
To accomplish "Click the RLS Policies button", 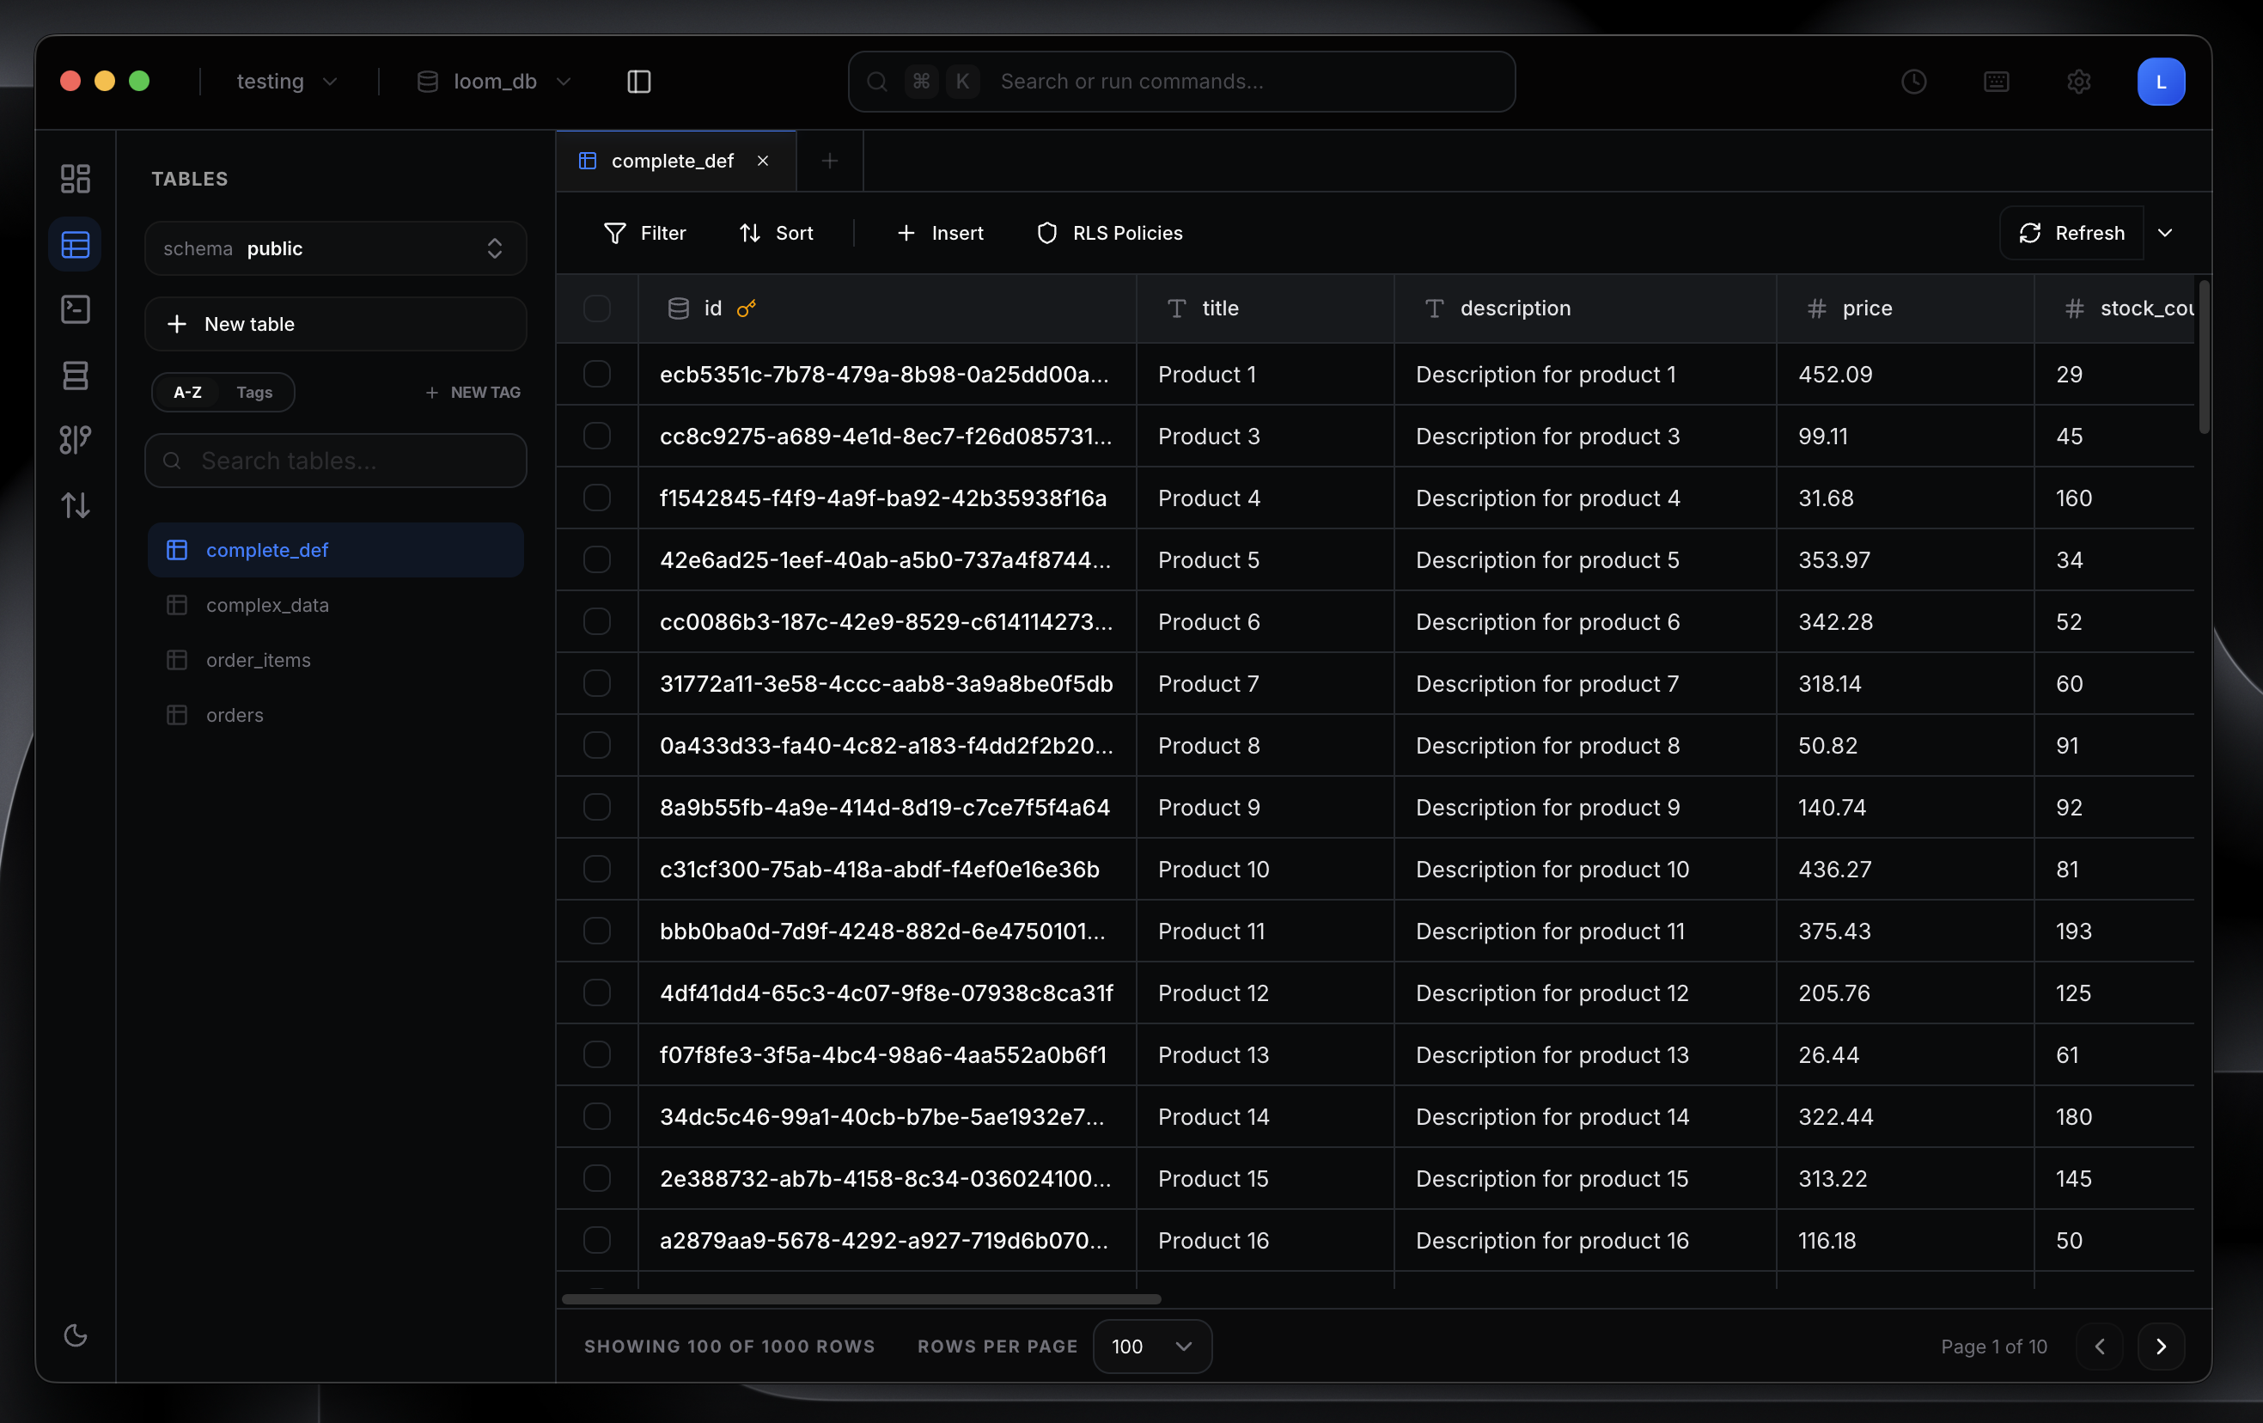I will [1109, 233].
